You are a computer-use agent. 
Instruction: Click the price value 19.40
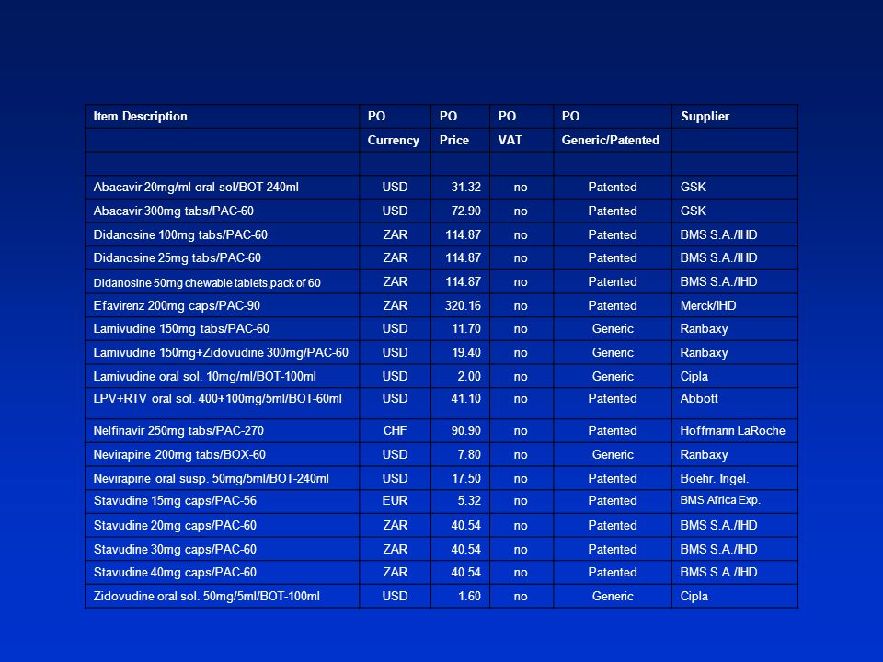466,352
